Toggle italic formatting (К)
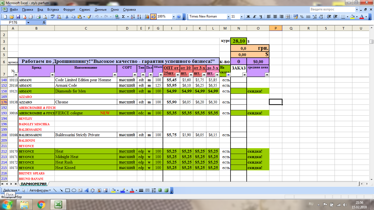374x210 pixels. point(255,17)
